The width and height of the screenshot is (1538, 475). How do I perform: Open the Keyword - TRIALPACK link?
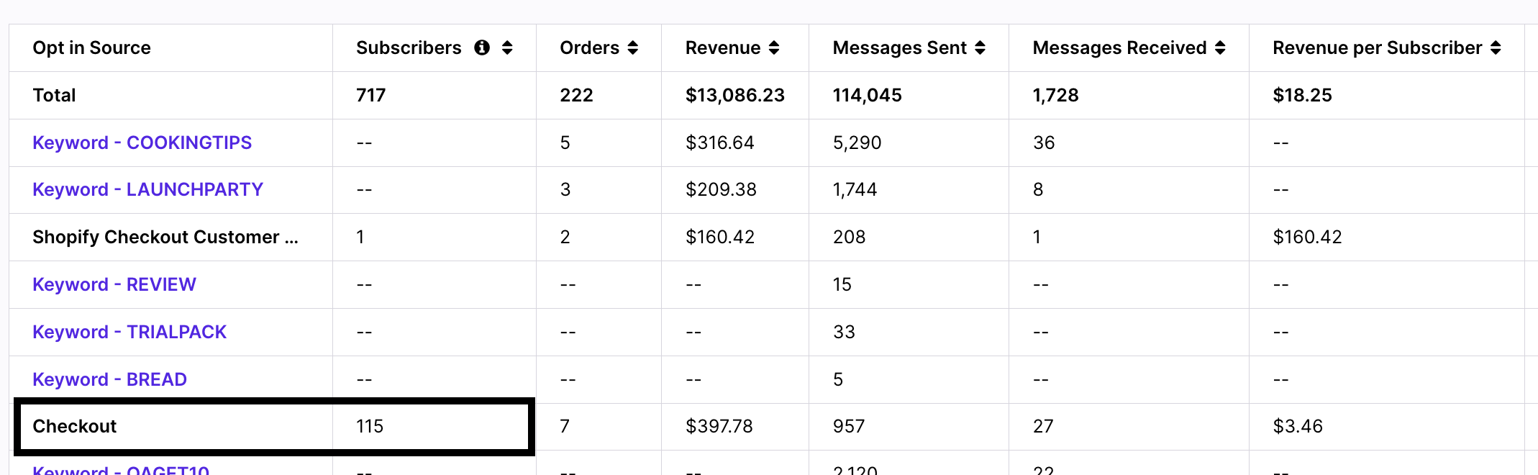coord(129,332)
